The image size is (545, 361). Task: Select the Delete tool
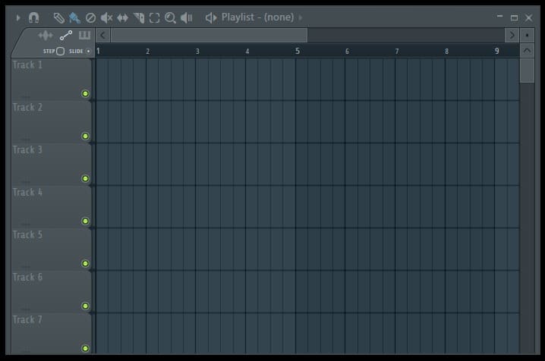[91, 17]
